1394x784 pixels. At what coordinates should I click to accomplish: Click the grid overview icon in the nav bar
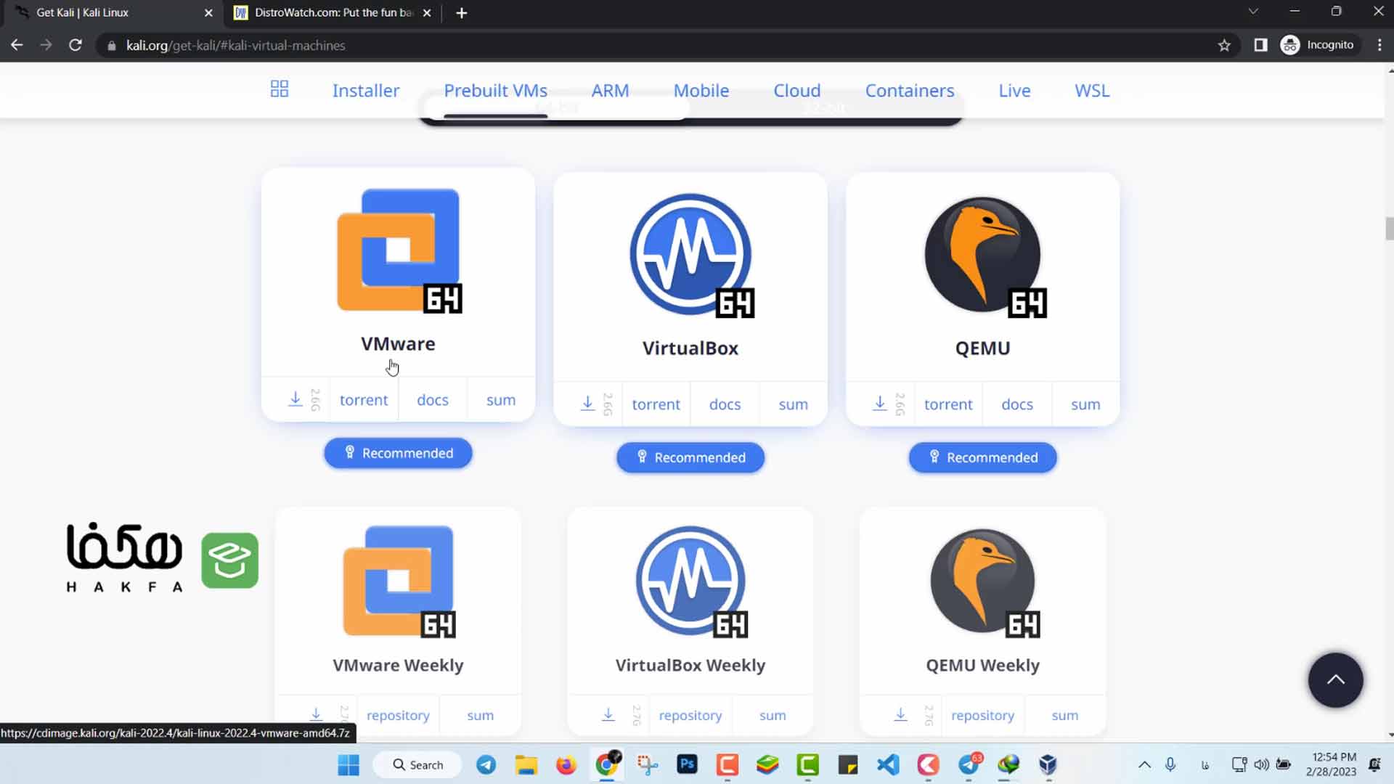pos(280,89)
